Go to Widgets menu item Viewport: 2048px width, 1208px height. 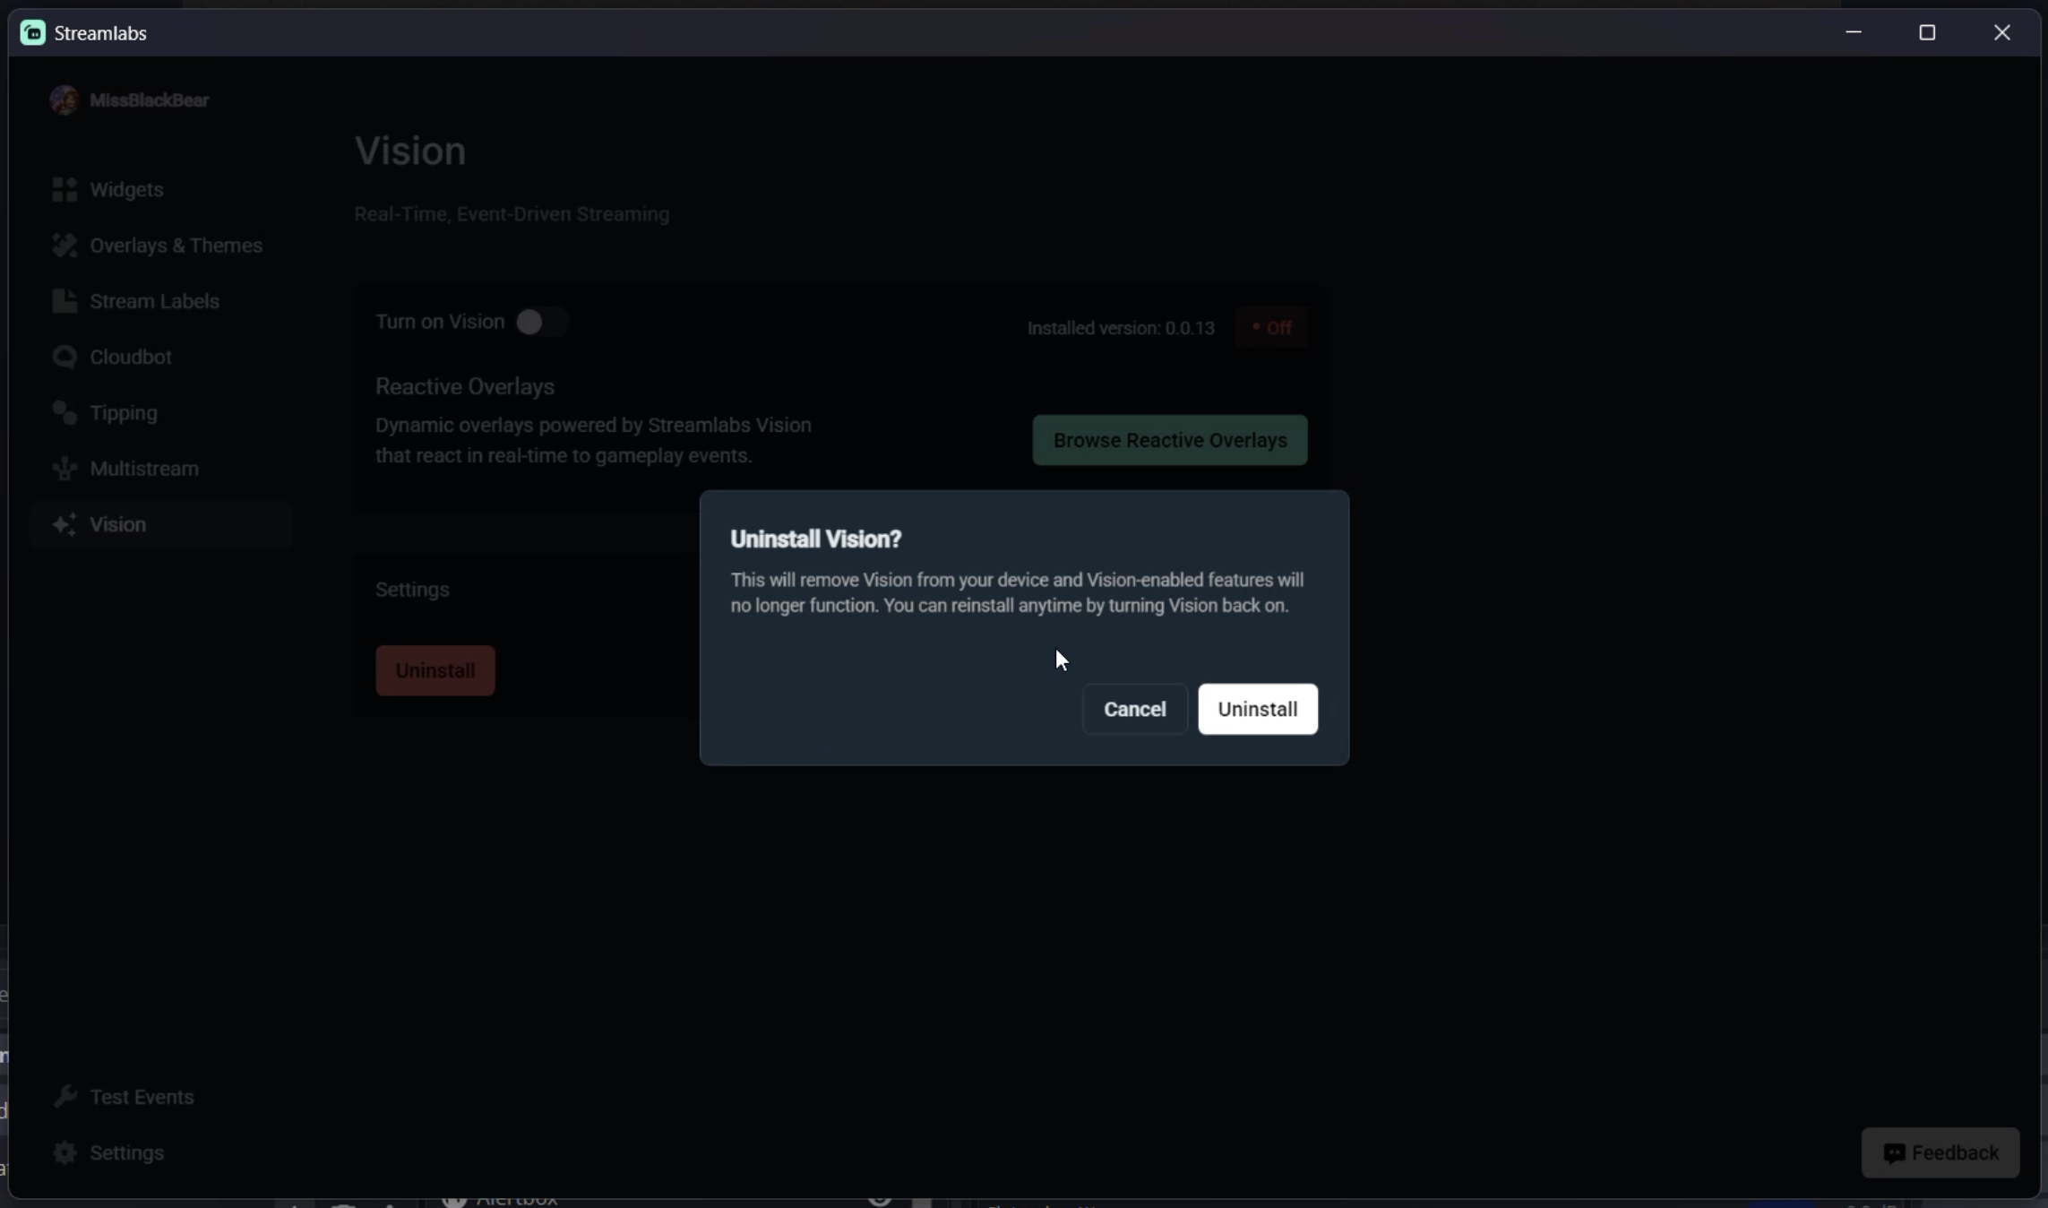point(126,189)
